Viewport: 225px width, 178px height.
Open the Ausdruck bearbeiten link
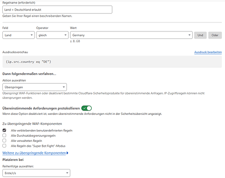click(x=208, y=52)
